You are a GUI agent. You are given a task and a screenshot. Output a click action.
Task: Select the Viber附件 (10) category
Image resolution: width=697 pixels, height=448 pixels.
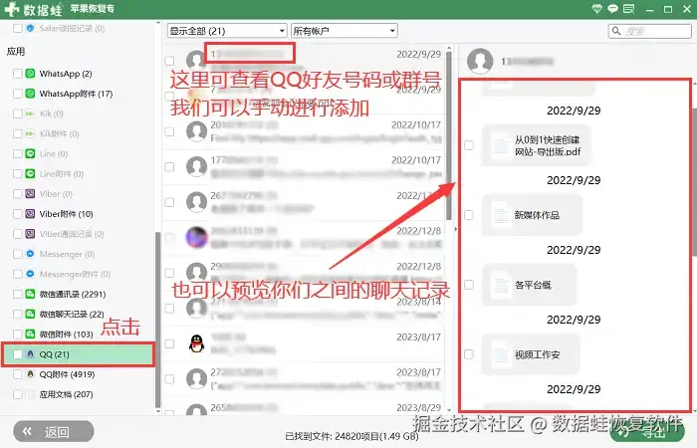66,214
